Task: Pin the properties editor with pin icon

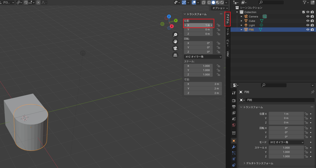Action: (x=313, y=92)
